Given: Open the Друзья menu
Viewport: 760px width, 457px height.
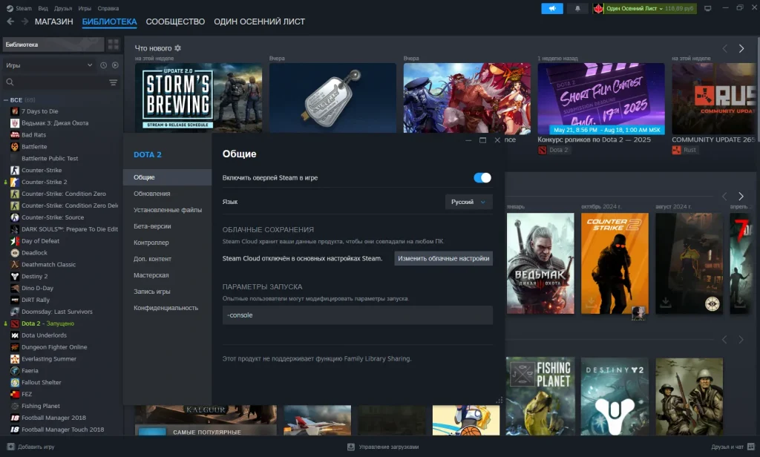Looking at the screenshot, I should (63, 8).
